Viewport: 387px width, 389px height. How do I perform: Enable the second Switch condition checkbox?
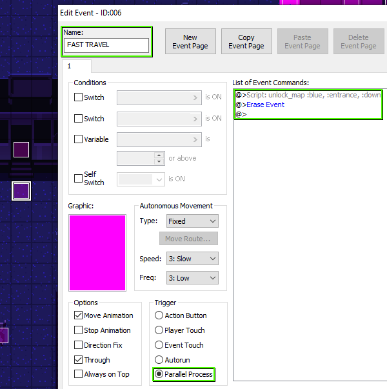[x=79, y=119]
